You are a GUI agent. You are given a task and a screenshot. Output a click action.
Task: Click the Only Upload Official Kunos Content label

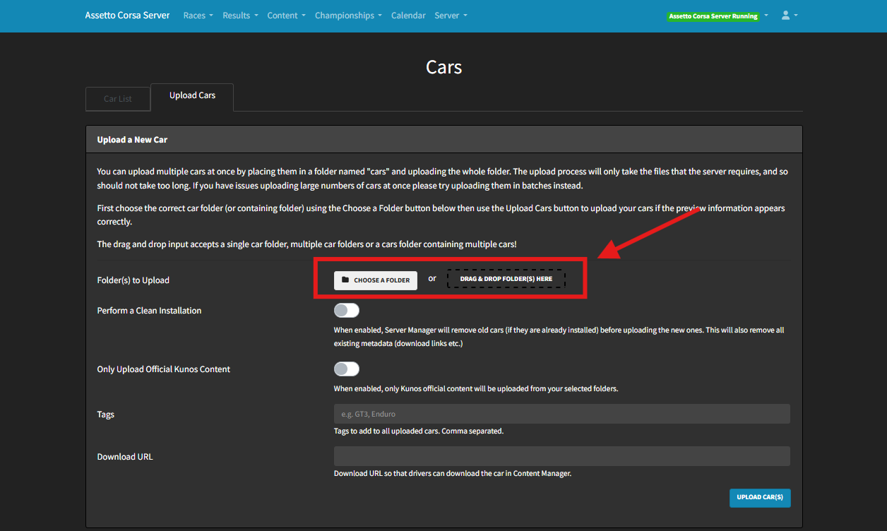164,369
